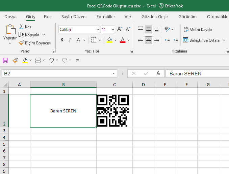Expand text orientation dropdown arrow
Screen dimensions: 229x174
coord(173,29)
